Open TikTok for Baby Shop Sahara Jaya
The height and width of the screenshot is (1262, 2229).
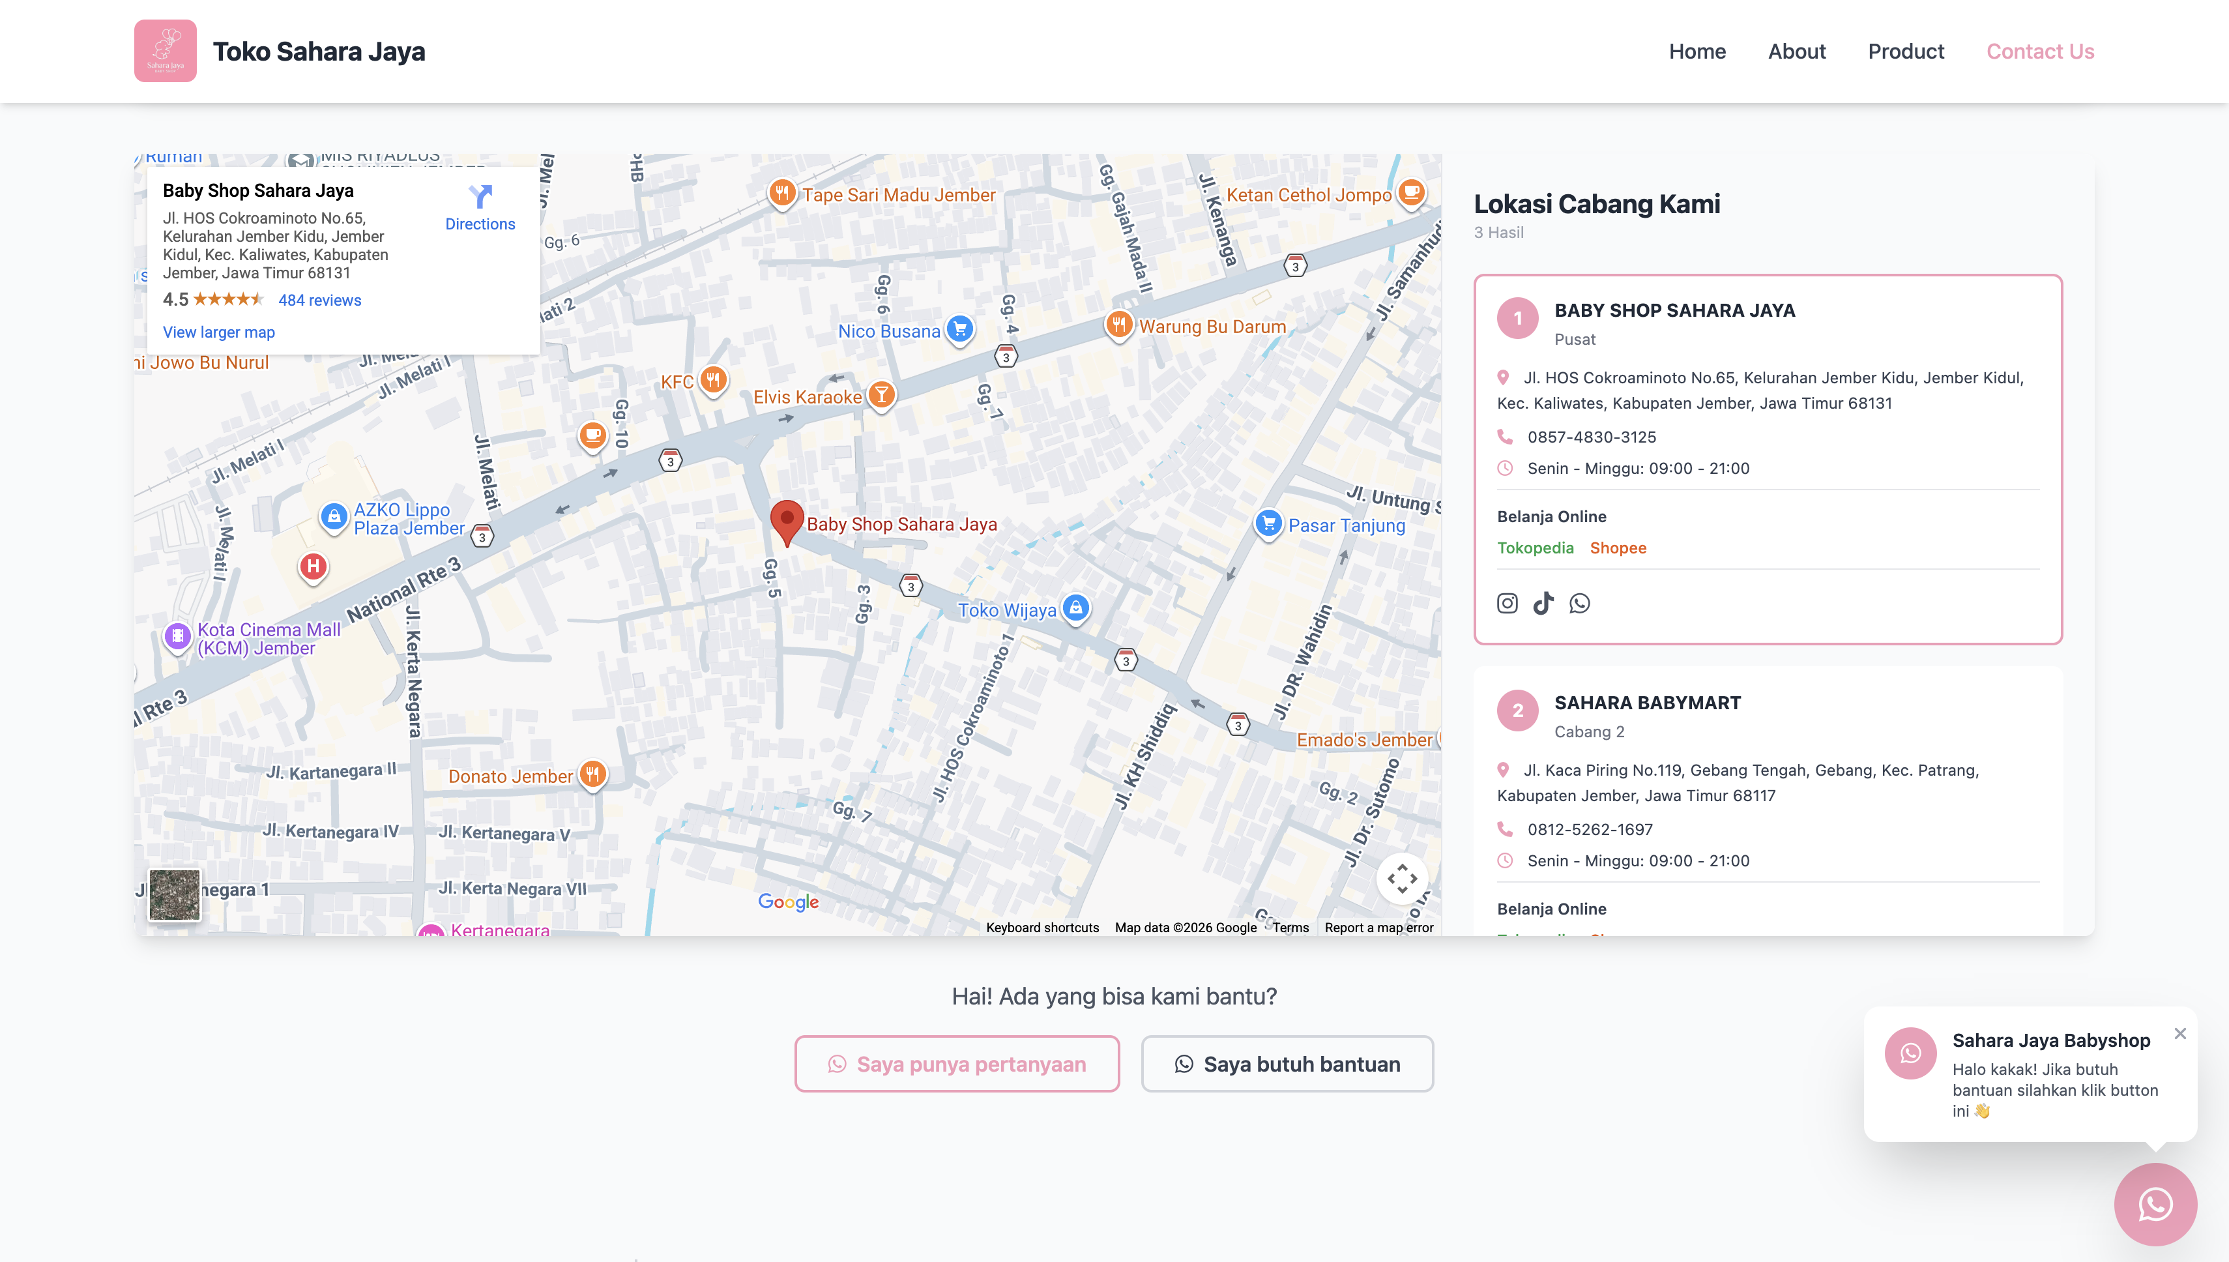point(1543,603)
